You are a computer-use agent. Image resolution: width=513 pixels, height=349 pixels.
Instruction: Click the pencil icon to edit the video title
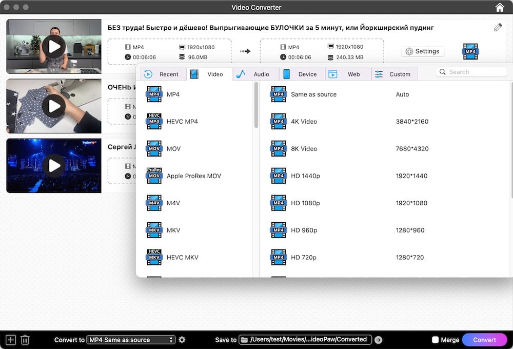click(x=497, y=27)
